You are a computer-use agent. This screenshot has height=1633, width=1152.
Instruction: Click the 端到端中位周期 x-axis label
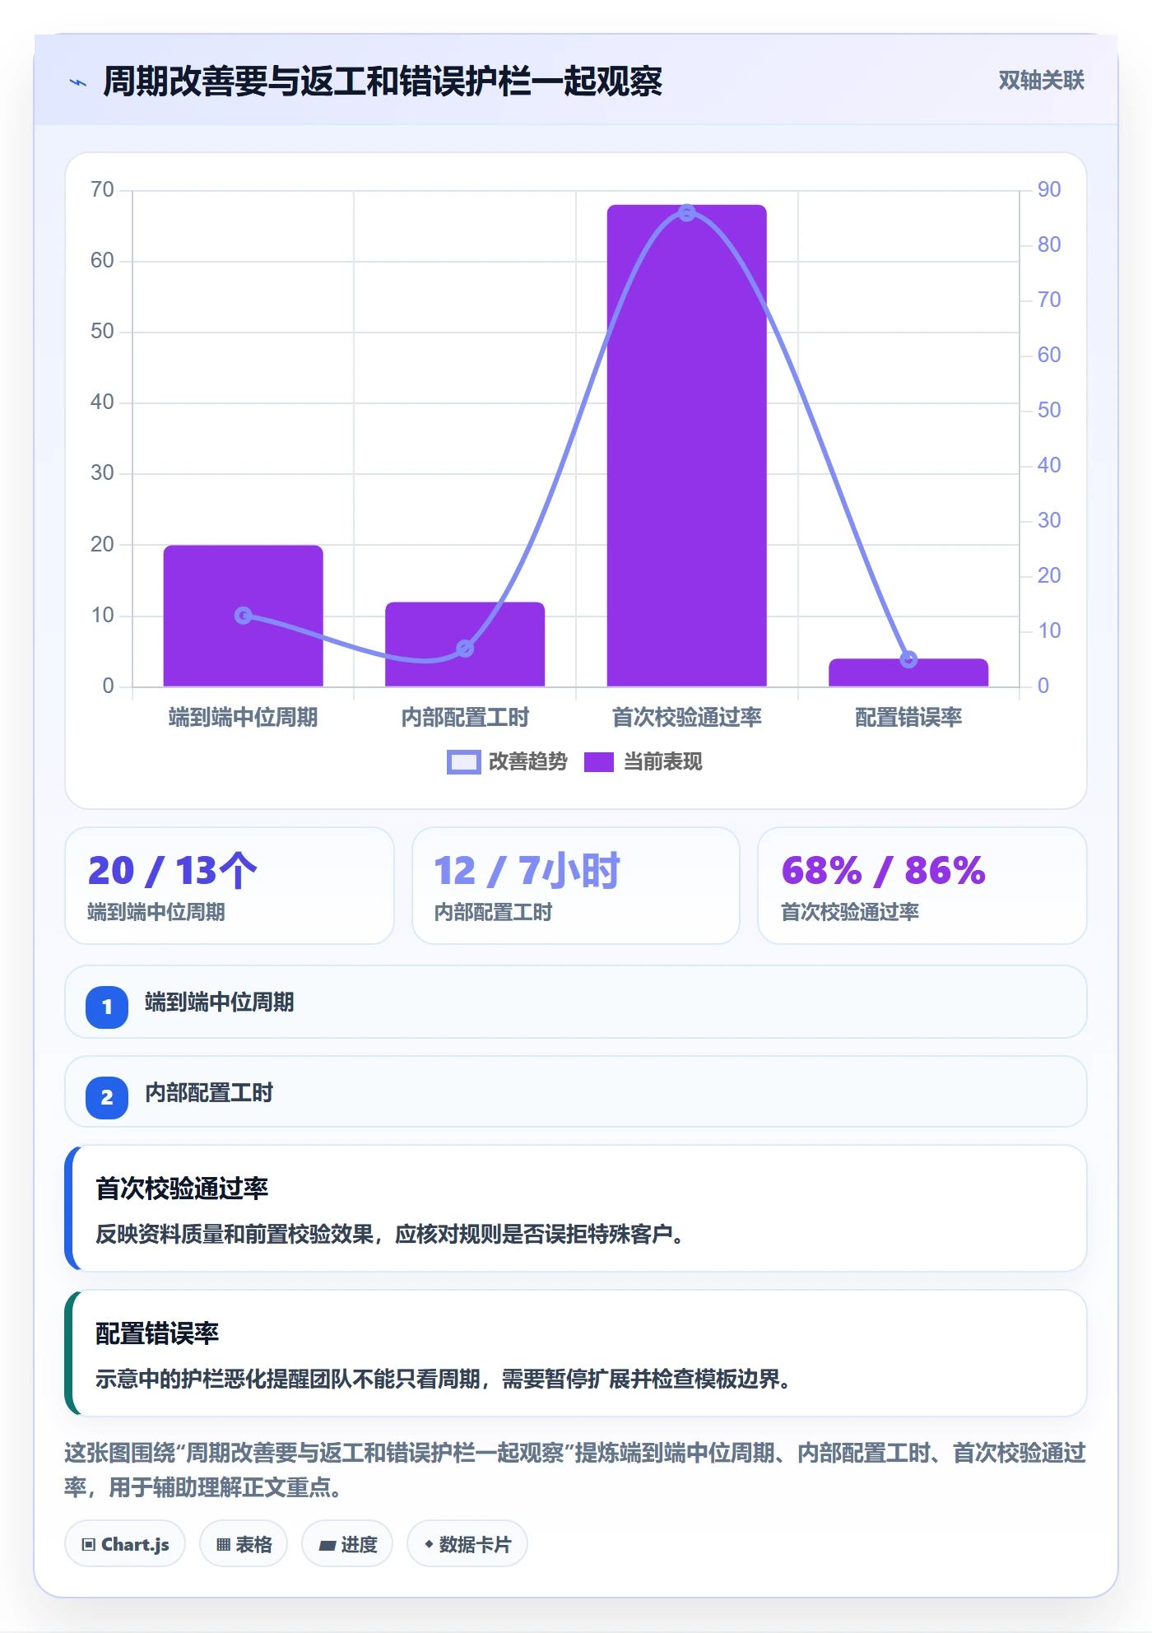pos(244,718)
